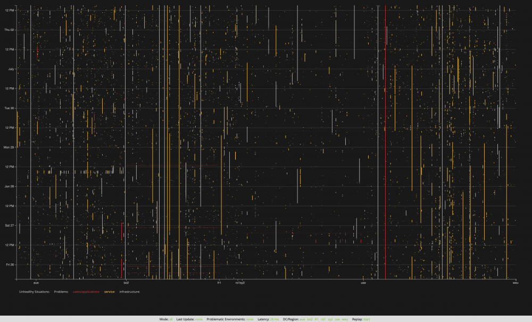Click the Unhealthy Situations legend label
This screenshot has width=532, height=322.
click(x=35, y=292)
